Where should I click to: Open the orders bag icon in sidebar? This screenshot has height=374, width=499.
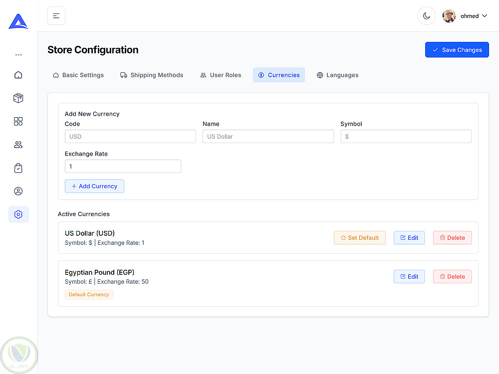point(18,168)
